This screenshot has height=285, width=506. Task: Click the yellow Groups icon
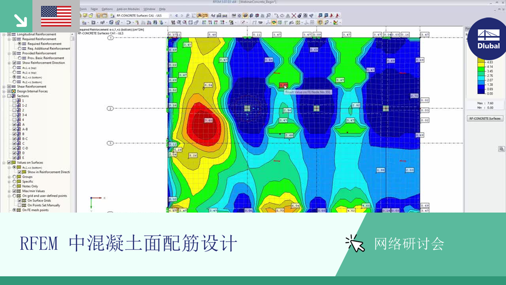pos(18,177)
